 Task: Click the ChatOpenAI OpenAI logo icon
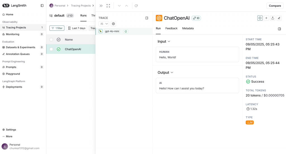point(159,18)
